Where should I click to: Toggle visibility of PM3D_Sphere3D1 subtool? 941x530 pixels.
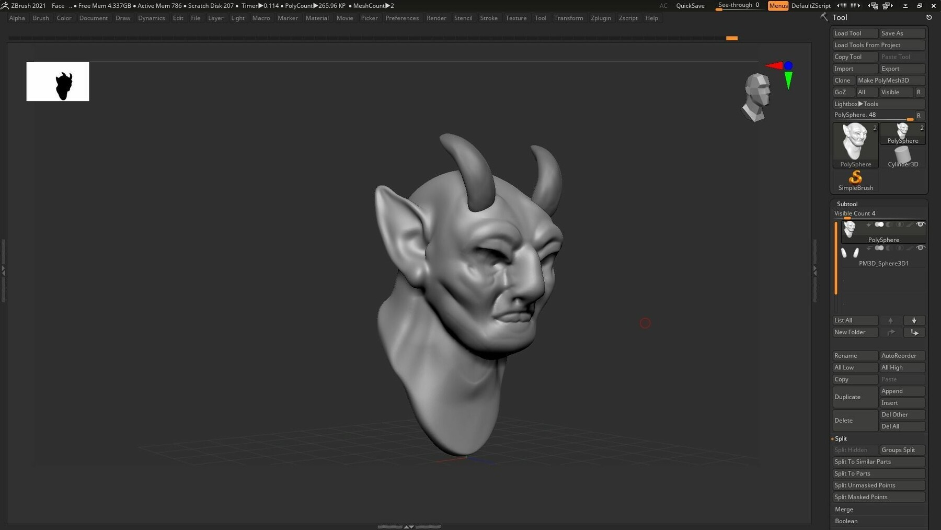coord(921,249)
